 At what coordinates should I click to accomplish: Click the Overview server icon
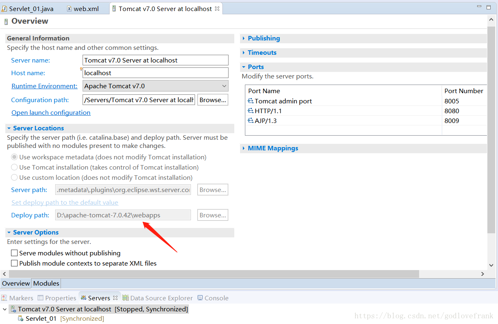6,22
